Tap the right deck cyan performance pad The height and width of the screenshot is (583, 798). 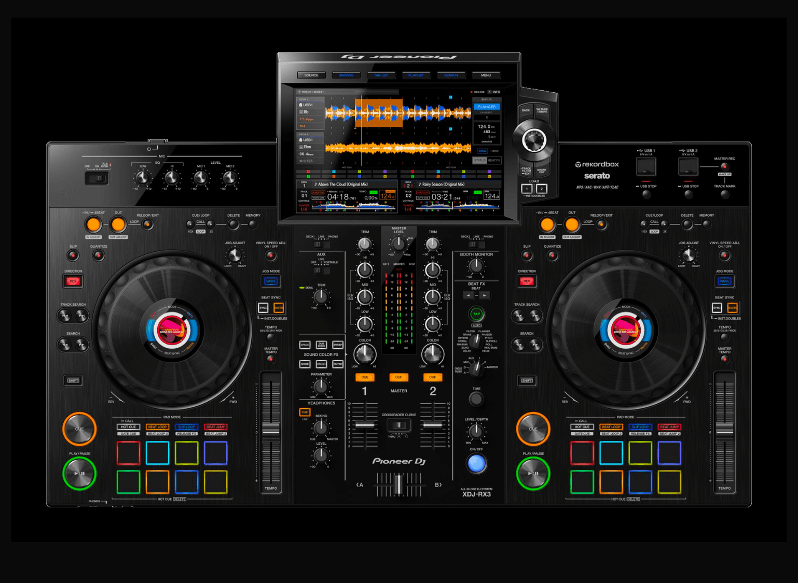611,452
